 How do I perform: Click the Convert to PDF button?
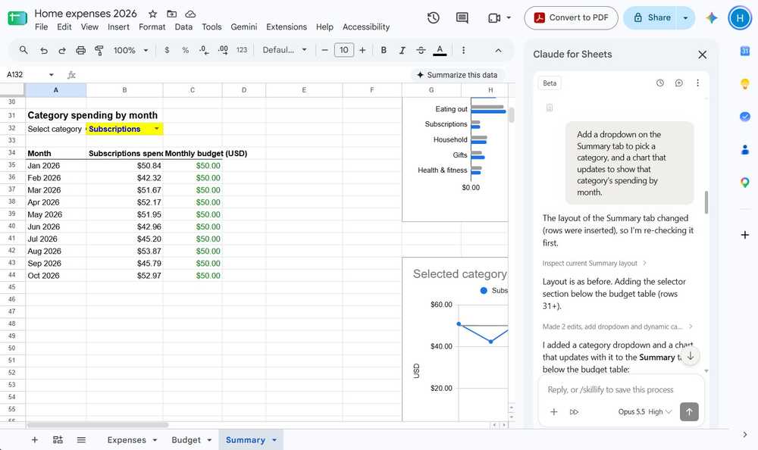(x=571, y=18)
